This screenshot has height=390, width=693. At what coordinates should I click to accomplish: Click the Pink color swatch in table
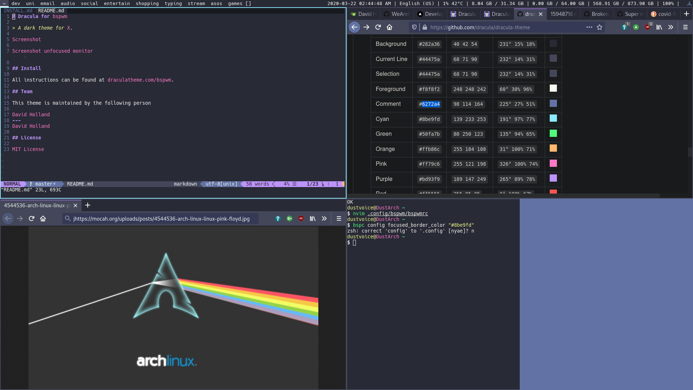tap(553, 164)
